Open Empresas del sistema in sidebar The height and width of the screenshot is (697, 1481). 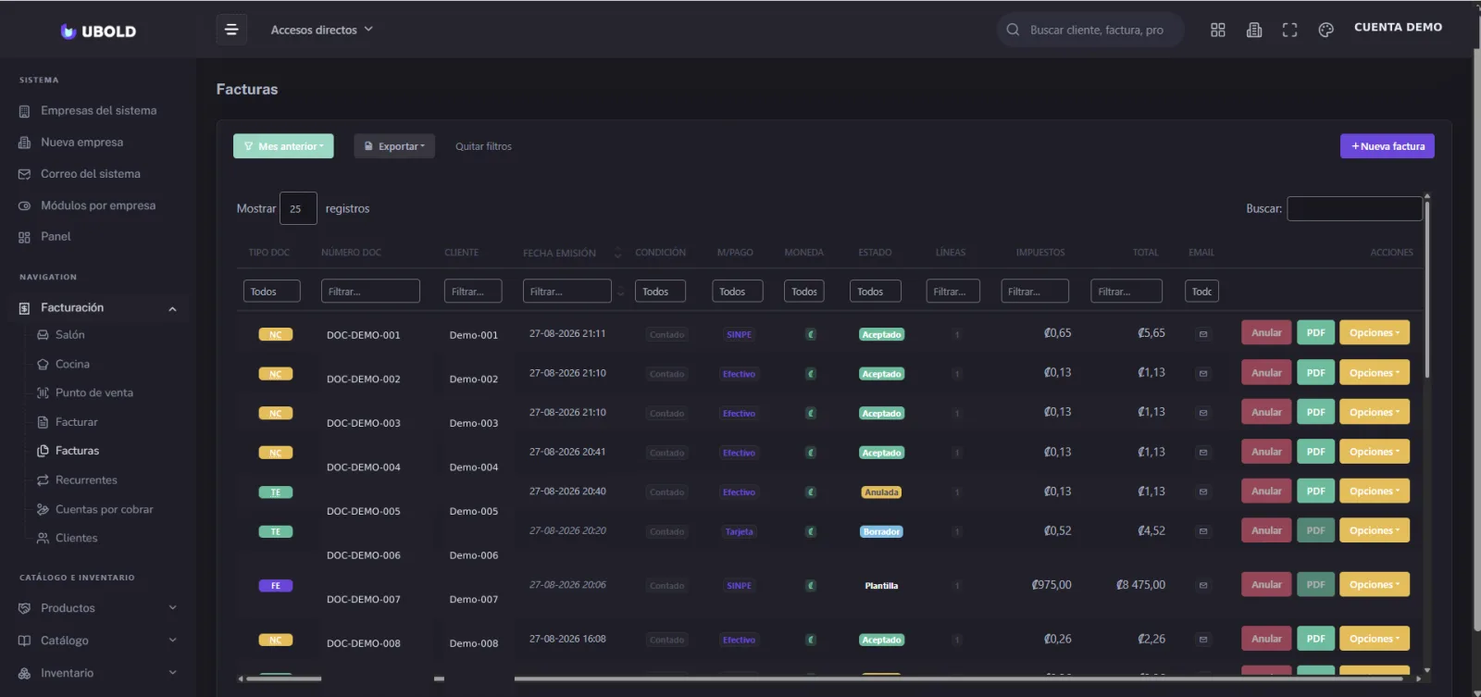pyautogui.click(x=98, y=111)
